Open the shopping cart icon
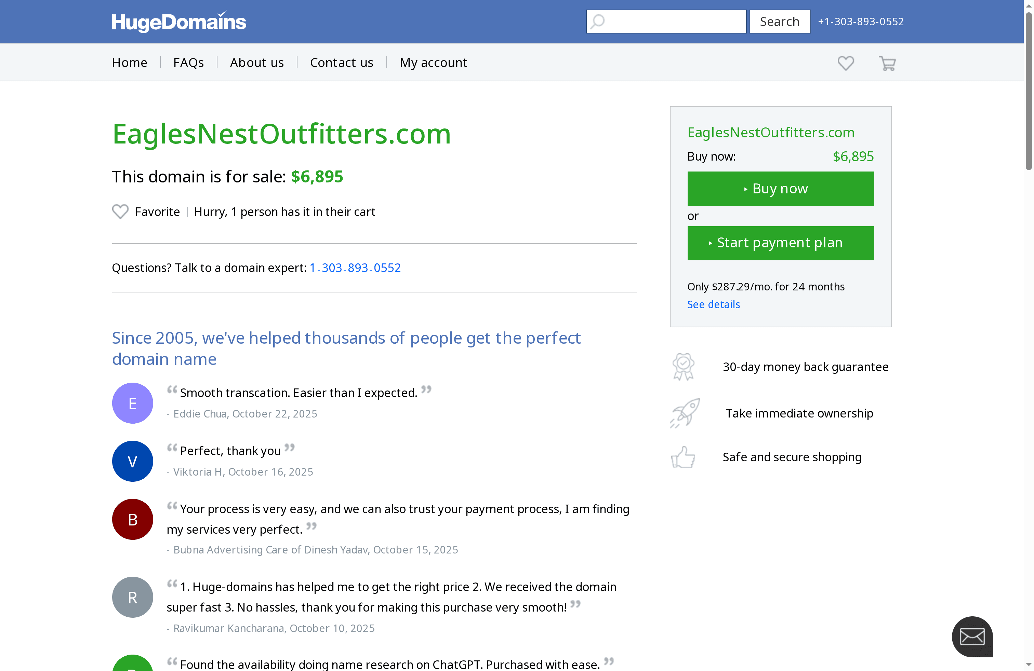This screenshot has height=671, width=1034. pos(887,63)
